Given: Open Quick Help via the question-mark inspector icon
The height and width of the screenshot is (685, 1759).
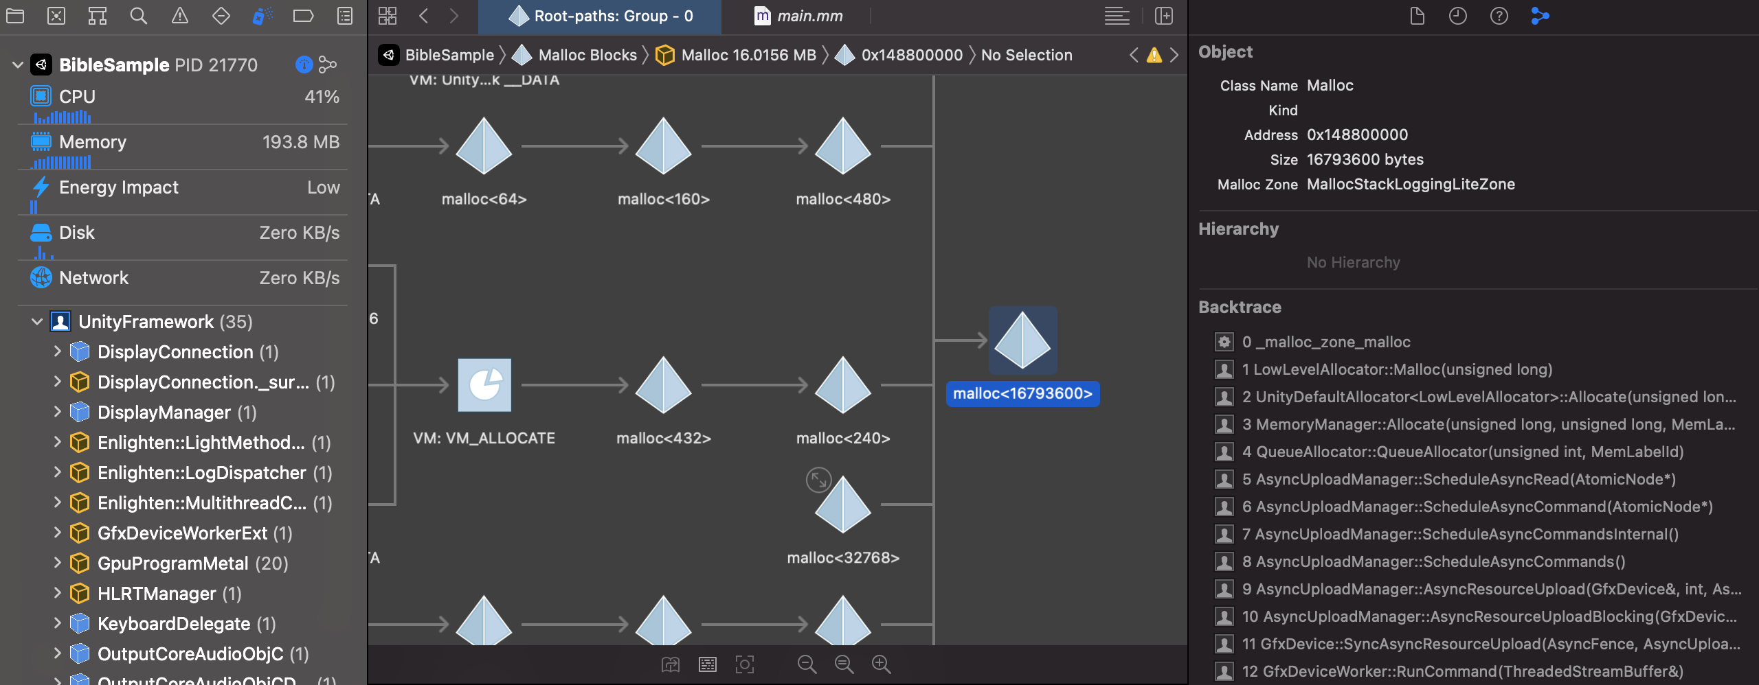Looking at the screenshot, I should coord(1498,15).
